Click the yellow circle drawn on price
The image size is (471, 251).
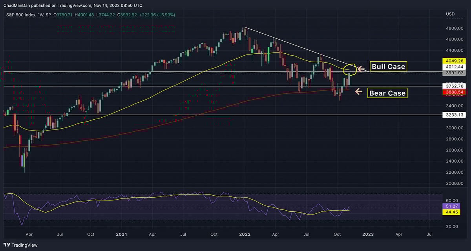tap(350, 70)
